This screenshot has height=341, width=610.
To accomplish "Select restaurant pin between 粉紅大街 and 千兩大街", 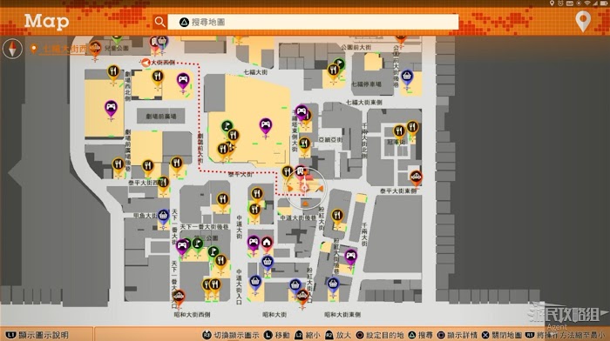I will click(337, 216).
